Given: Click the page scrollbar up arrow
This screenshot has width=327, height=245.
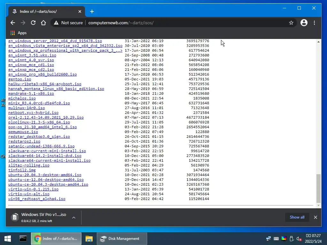Looking at the screenshot, I should click(318, 42).
